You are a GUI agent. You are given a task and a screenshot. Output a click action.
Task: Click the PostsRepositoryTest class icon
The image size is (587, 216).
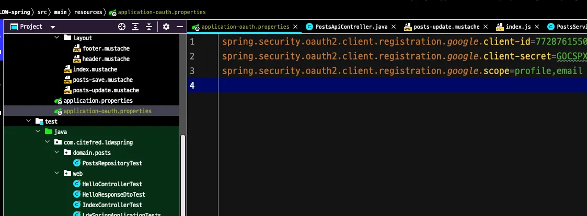coord(77,163)
